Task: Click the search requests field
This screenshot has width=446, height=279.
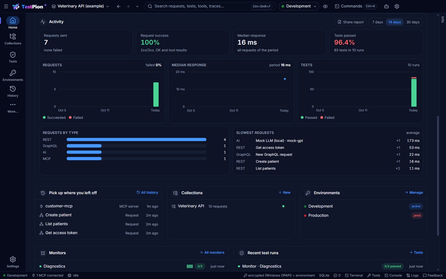Action: pyautogui.click(x=210, y=6)
